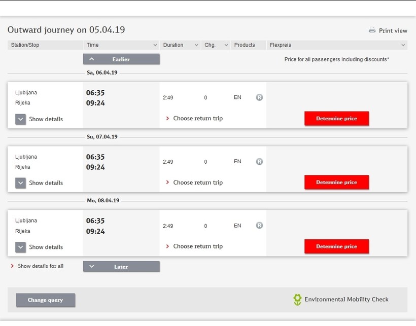This screenshot has height=326, width=416.
Task: Choose return trip for Sunday's connection
Action: [197, 183]
